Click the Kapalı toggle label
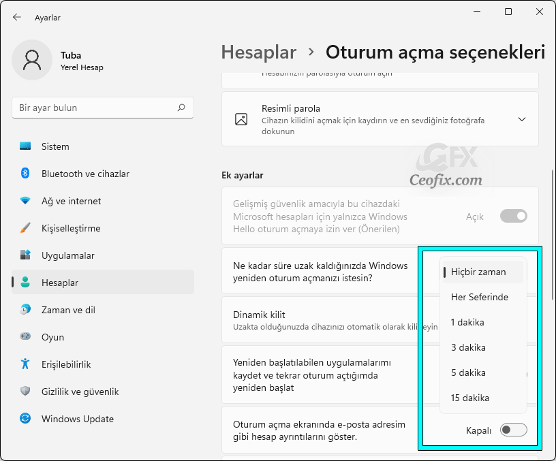Screen dimensions: 556x461 coord(478,430)
